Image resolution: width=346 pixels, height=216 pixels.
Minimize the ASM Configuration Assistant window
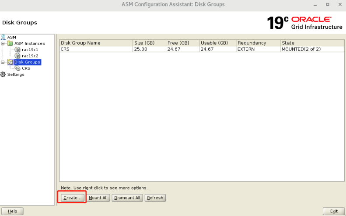315,5
